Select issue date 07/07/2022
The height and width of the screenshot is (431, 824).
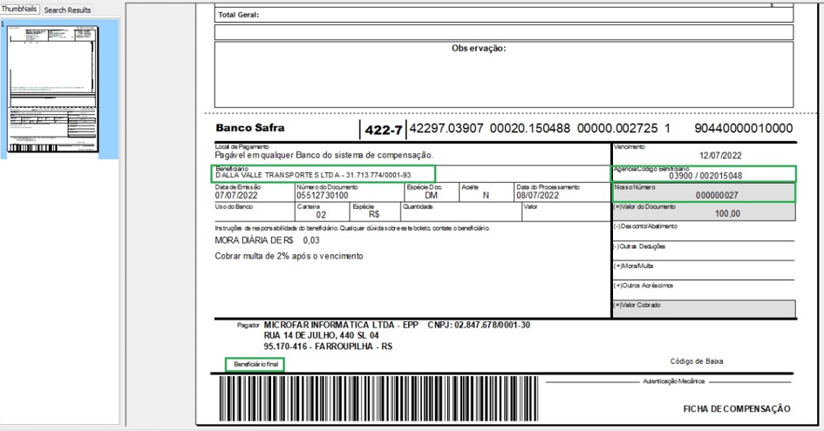pyautogui.click(x=236, y=195)
